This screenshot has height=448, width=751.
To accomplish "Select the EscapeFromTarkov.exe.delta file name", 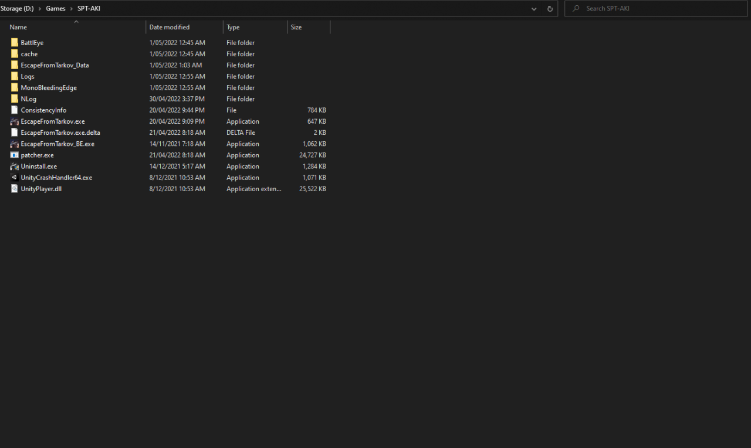I will pos(60,133).
